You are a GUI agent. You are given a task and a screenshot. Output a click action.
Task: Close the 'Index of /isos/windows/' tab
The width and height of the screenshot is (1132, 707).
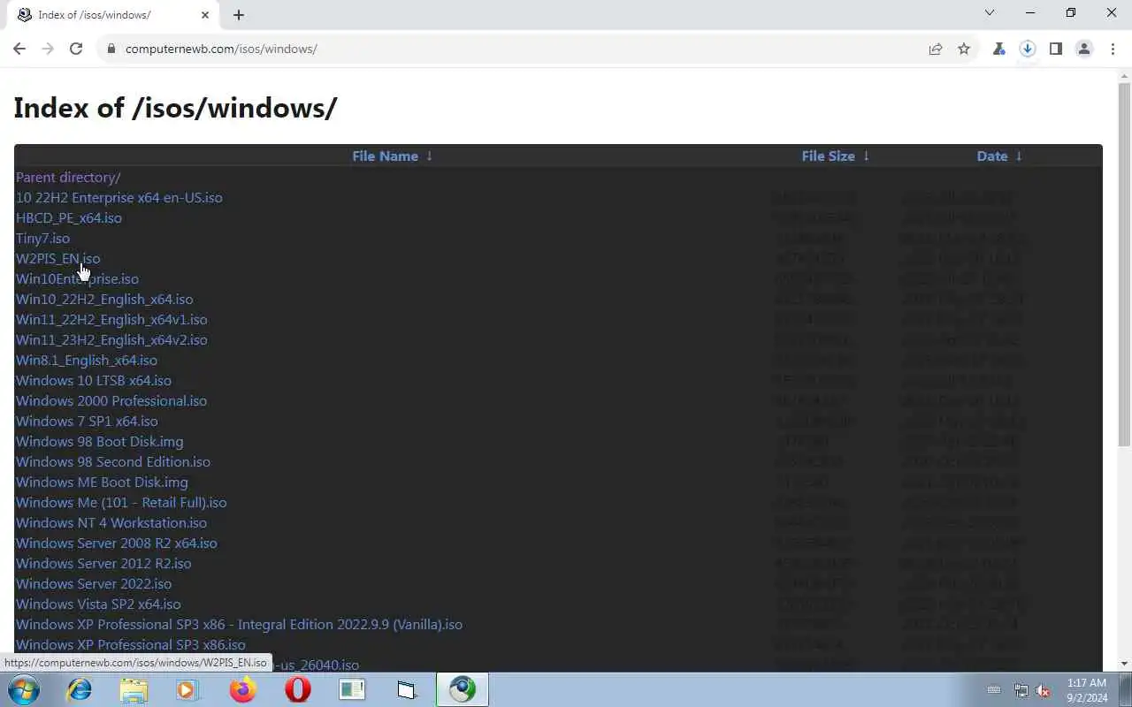click(205, 14)
